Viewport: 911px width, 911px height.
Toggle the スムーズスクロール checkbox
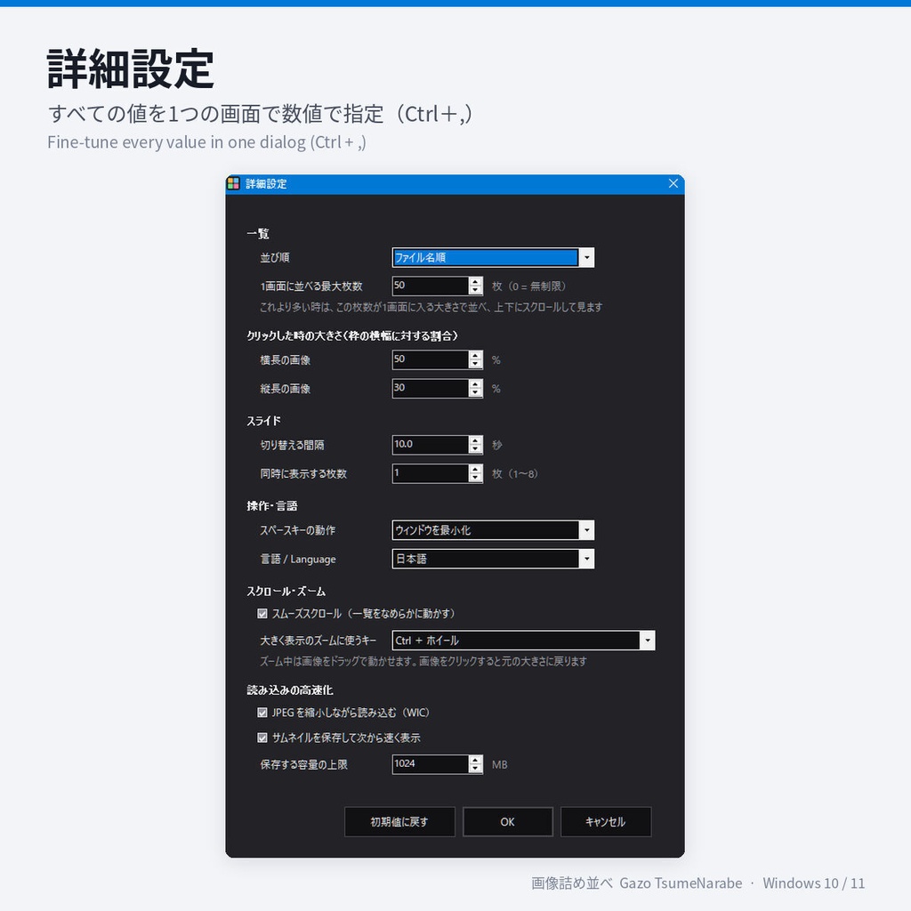[x=262, y=614]
